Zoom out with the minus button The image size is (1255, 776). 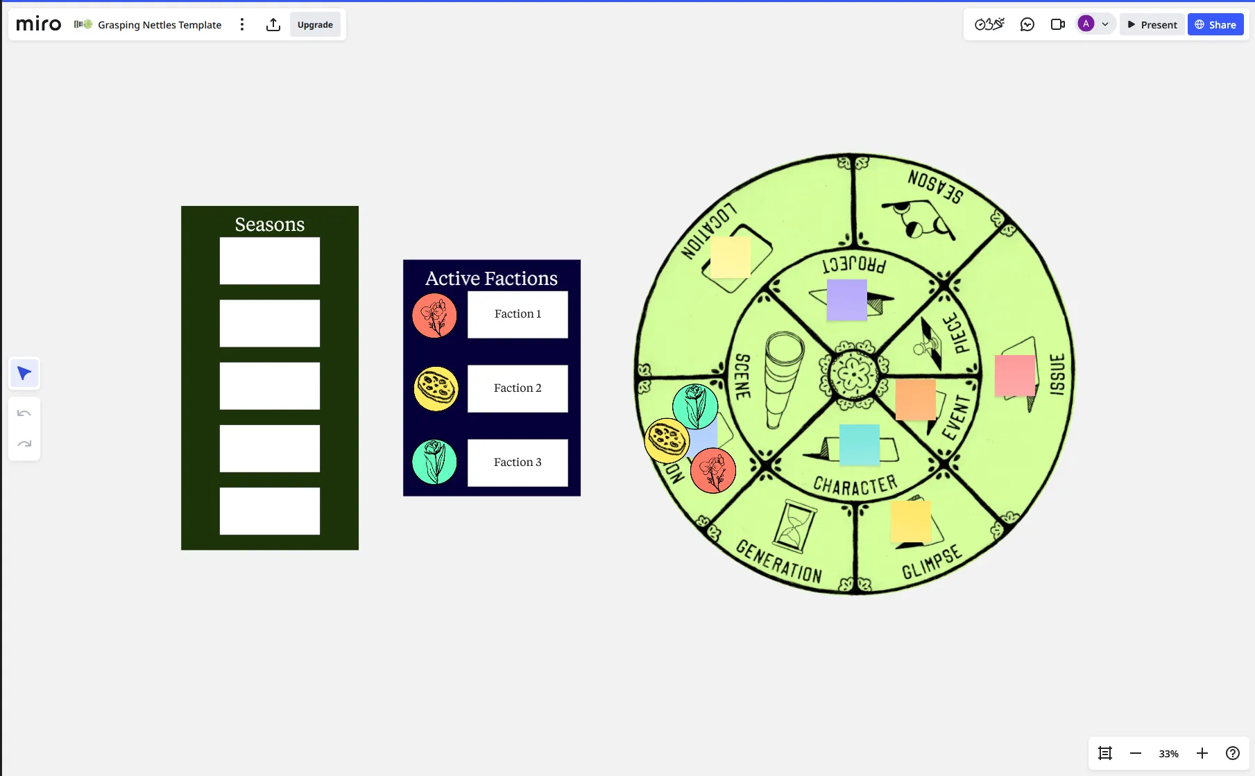click(1136, 753)
